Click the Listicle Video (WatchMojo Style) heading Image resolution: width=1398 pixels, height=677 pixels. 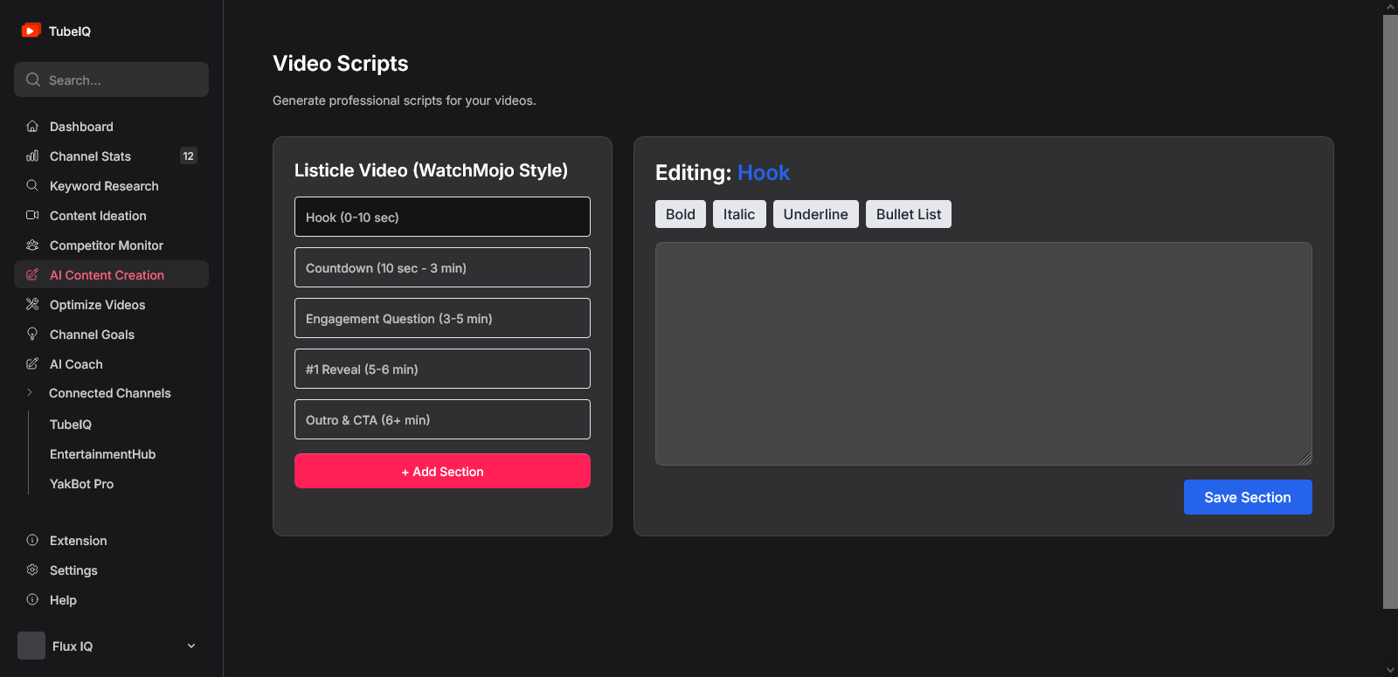coord(431,170)
